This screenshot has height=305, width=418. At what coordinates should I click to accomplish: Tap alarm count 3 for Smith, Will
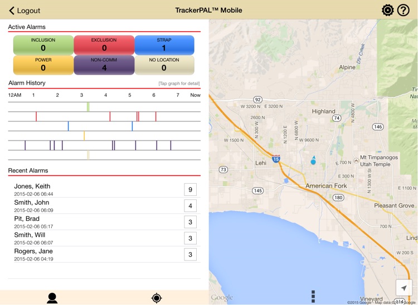pos(191,238)
